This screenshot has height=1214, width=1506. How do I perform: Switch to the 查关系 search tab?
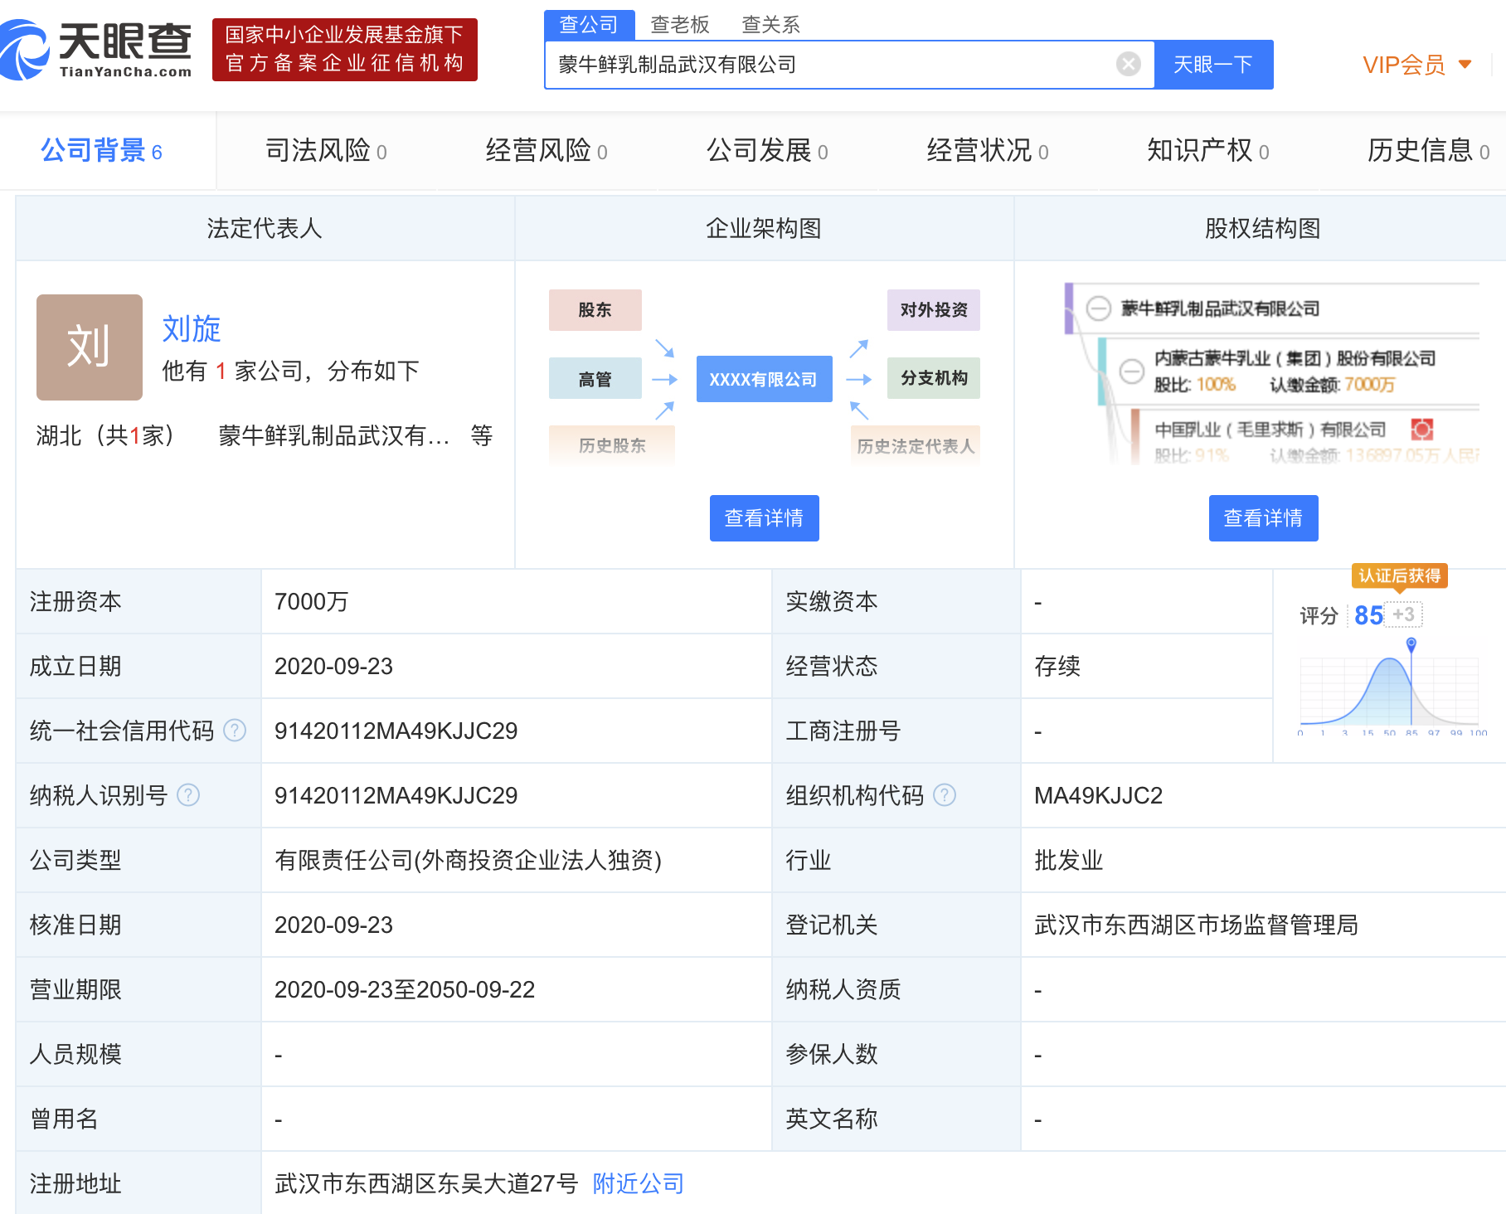[770, 25]
